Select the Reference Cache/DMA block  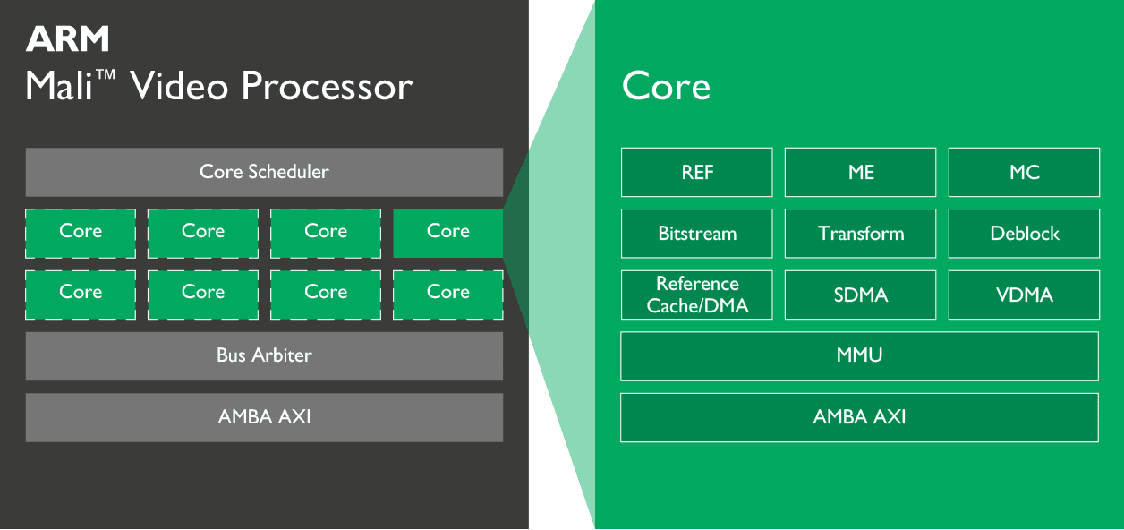pyautogui.click(x=697, y=295)
